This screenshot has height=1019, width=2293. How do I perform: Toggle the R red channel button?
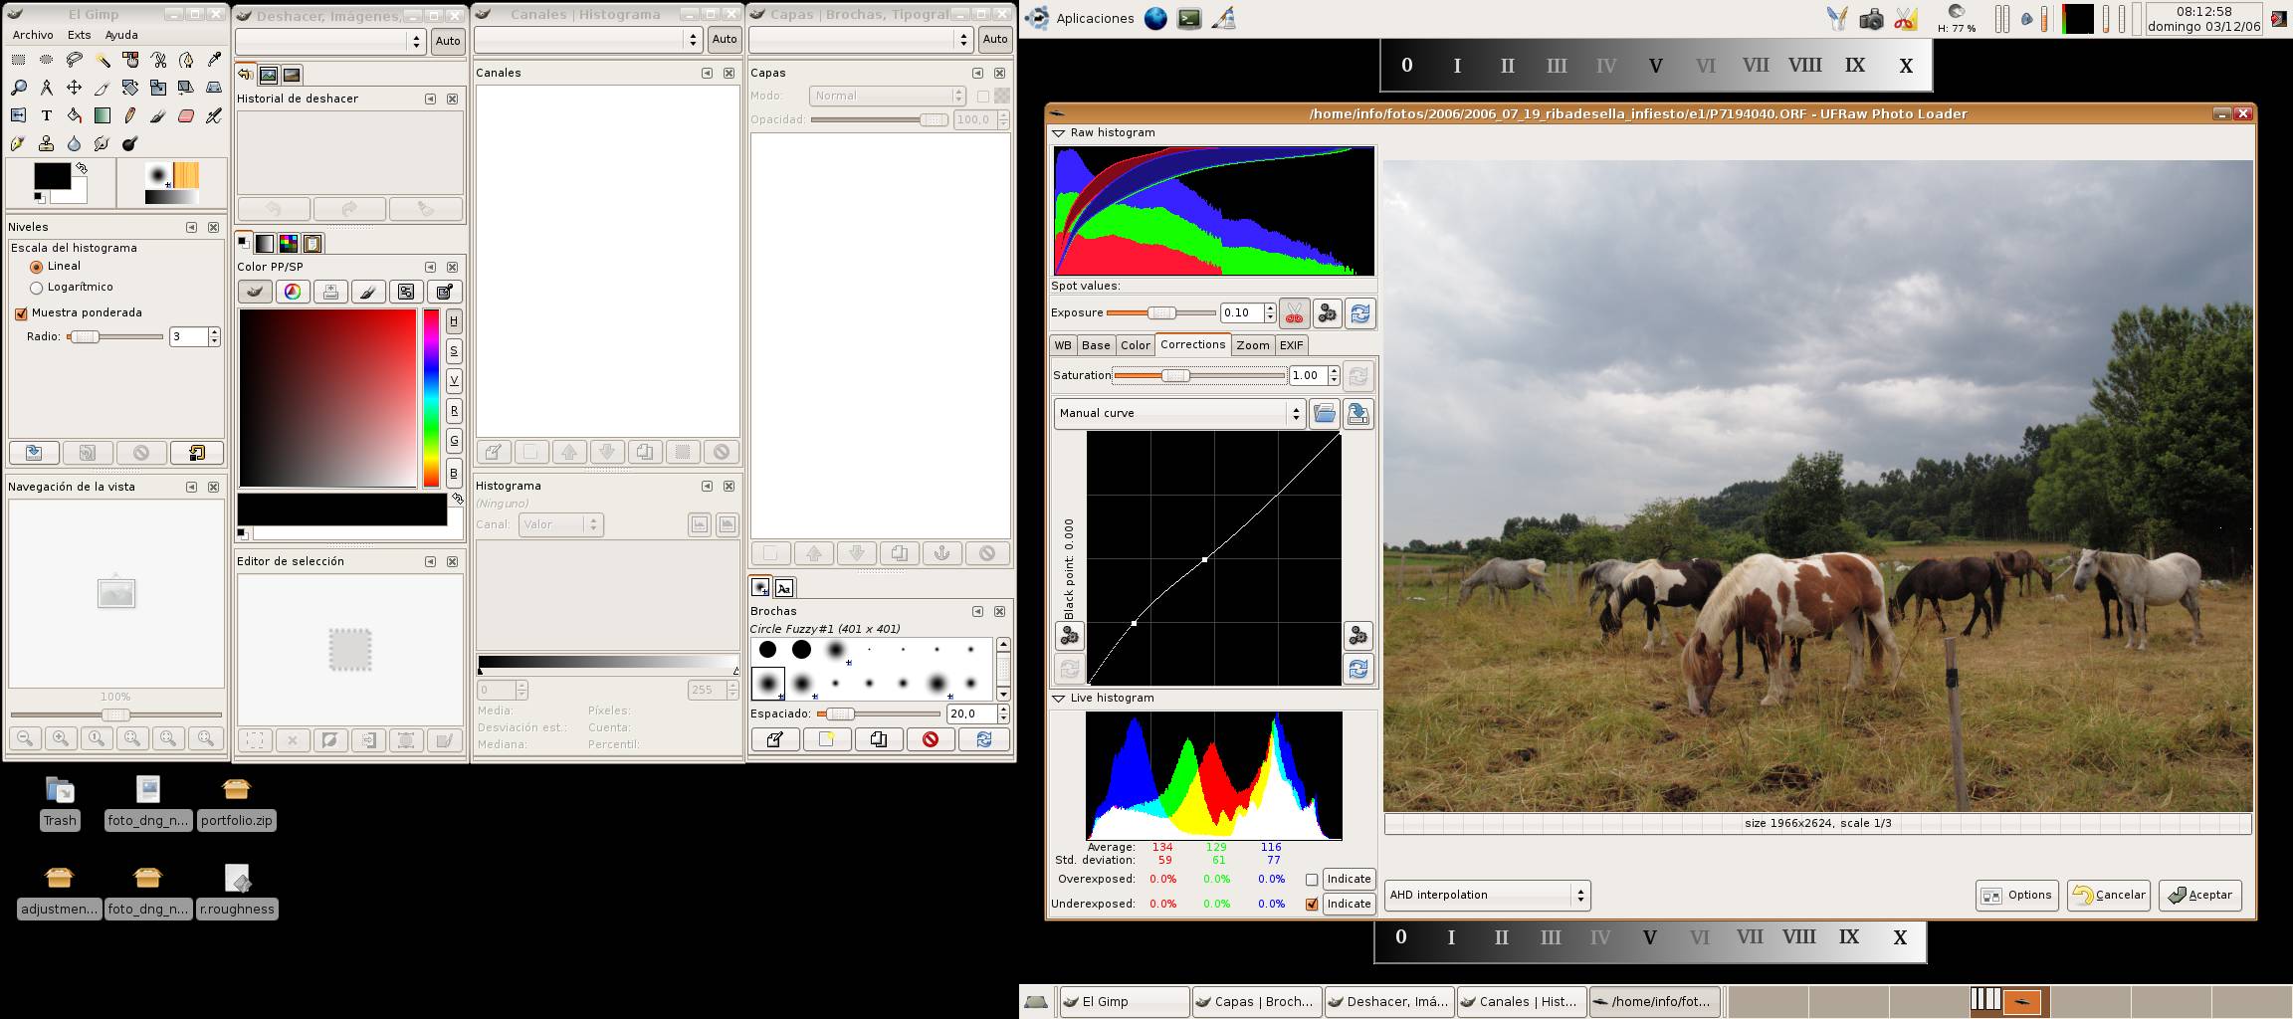(x=454, y=410)
